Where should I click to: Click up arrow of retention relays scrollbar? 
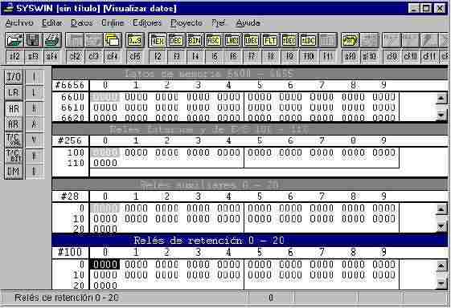[441, 265]
